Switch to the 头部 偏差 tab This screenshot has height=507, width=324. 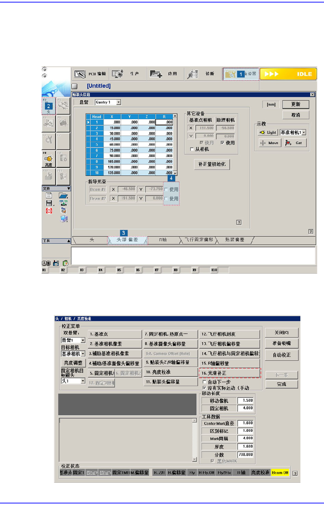[x=127, y=240]
